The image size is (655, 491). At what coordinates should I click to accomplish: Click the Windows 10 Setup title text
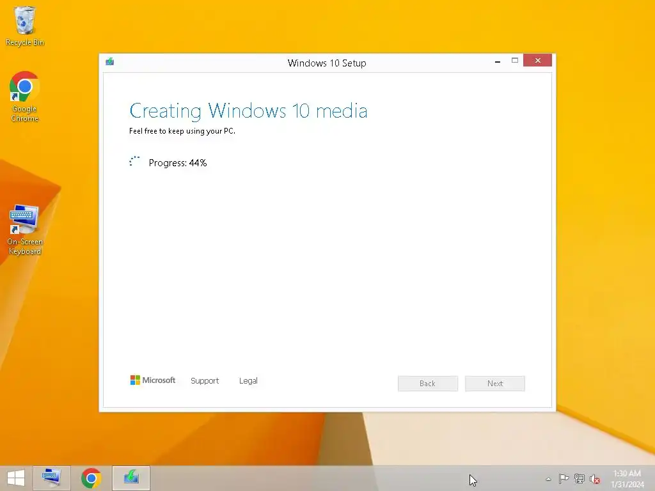[327, 63]
